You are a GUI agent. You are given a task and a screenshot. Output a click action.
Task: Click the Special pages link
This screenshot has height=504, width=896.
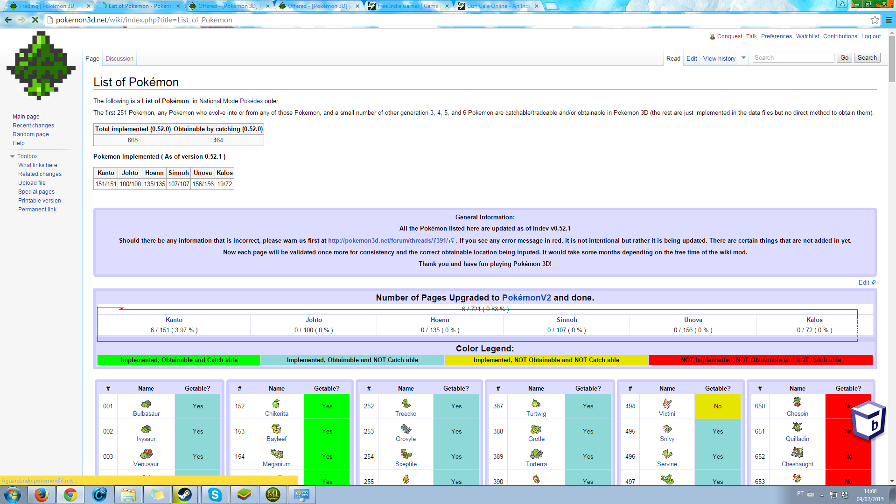pos(36,192)
